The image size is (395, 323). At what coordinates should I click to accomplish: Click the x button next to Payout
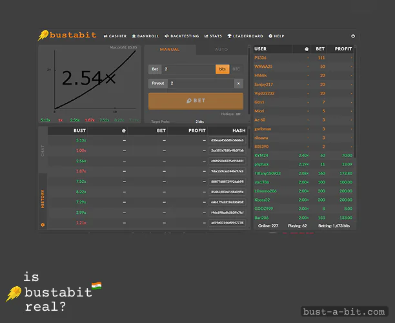pos(239,83)
